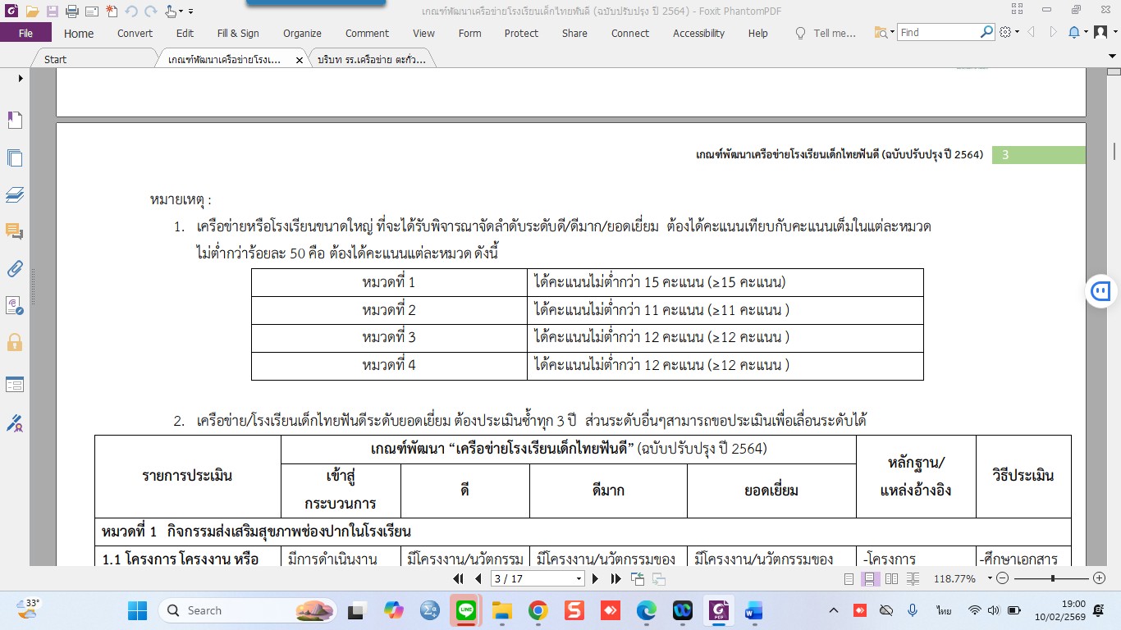Click the Find search field
The height and width of the screenshot is (630, 1121).
coord(938,33)
